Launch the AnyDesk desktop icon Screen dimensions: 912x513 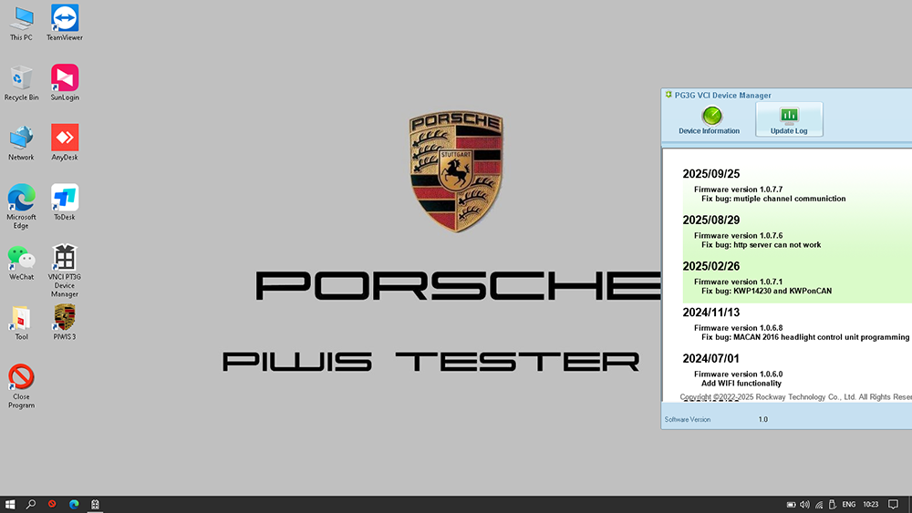pyautogui.click(x=65, y=140)
